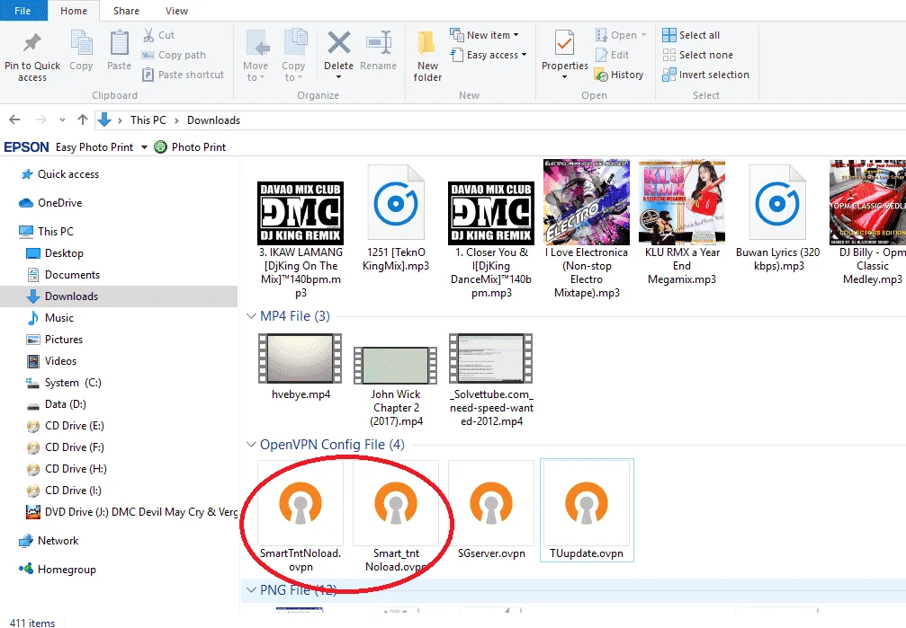Open Homegroup in navigation pane
This screenshot has height=628, width=906.
(58, 570)
